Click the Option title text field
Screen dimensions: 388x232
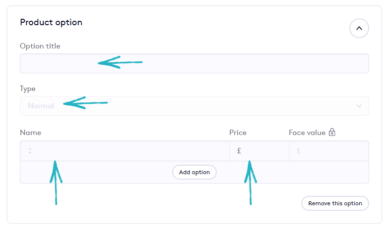click(x=194, y=63)
